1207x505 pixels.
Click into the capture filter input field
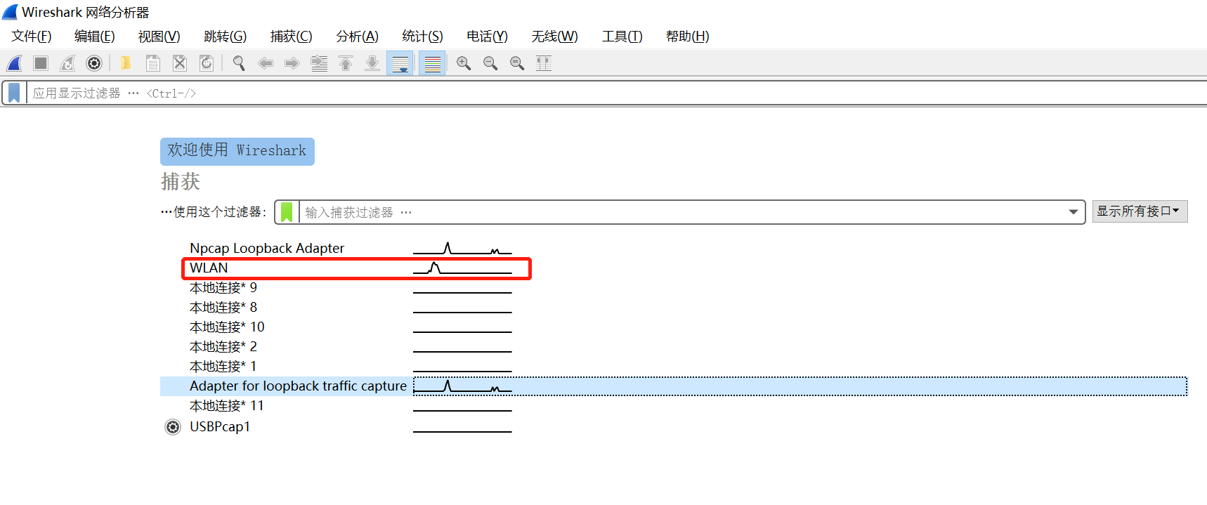click(681, 212)
